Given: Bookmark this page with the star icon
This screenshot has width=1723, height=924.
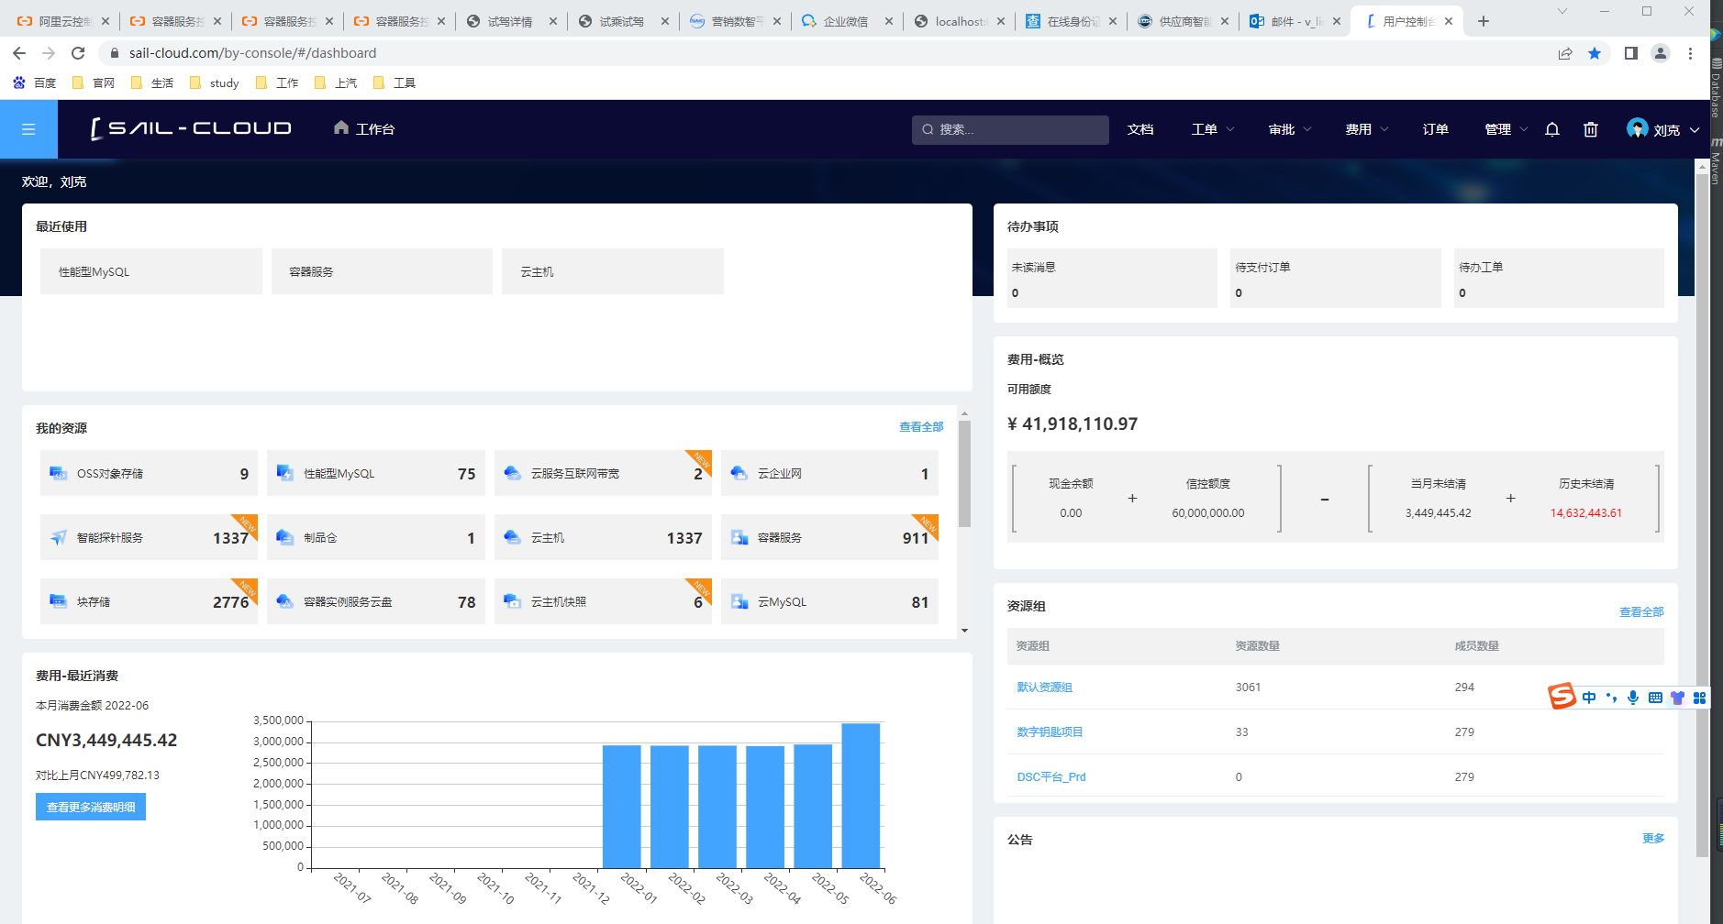Looking at the screenshot, I should (x=1595, y=53).
